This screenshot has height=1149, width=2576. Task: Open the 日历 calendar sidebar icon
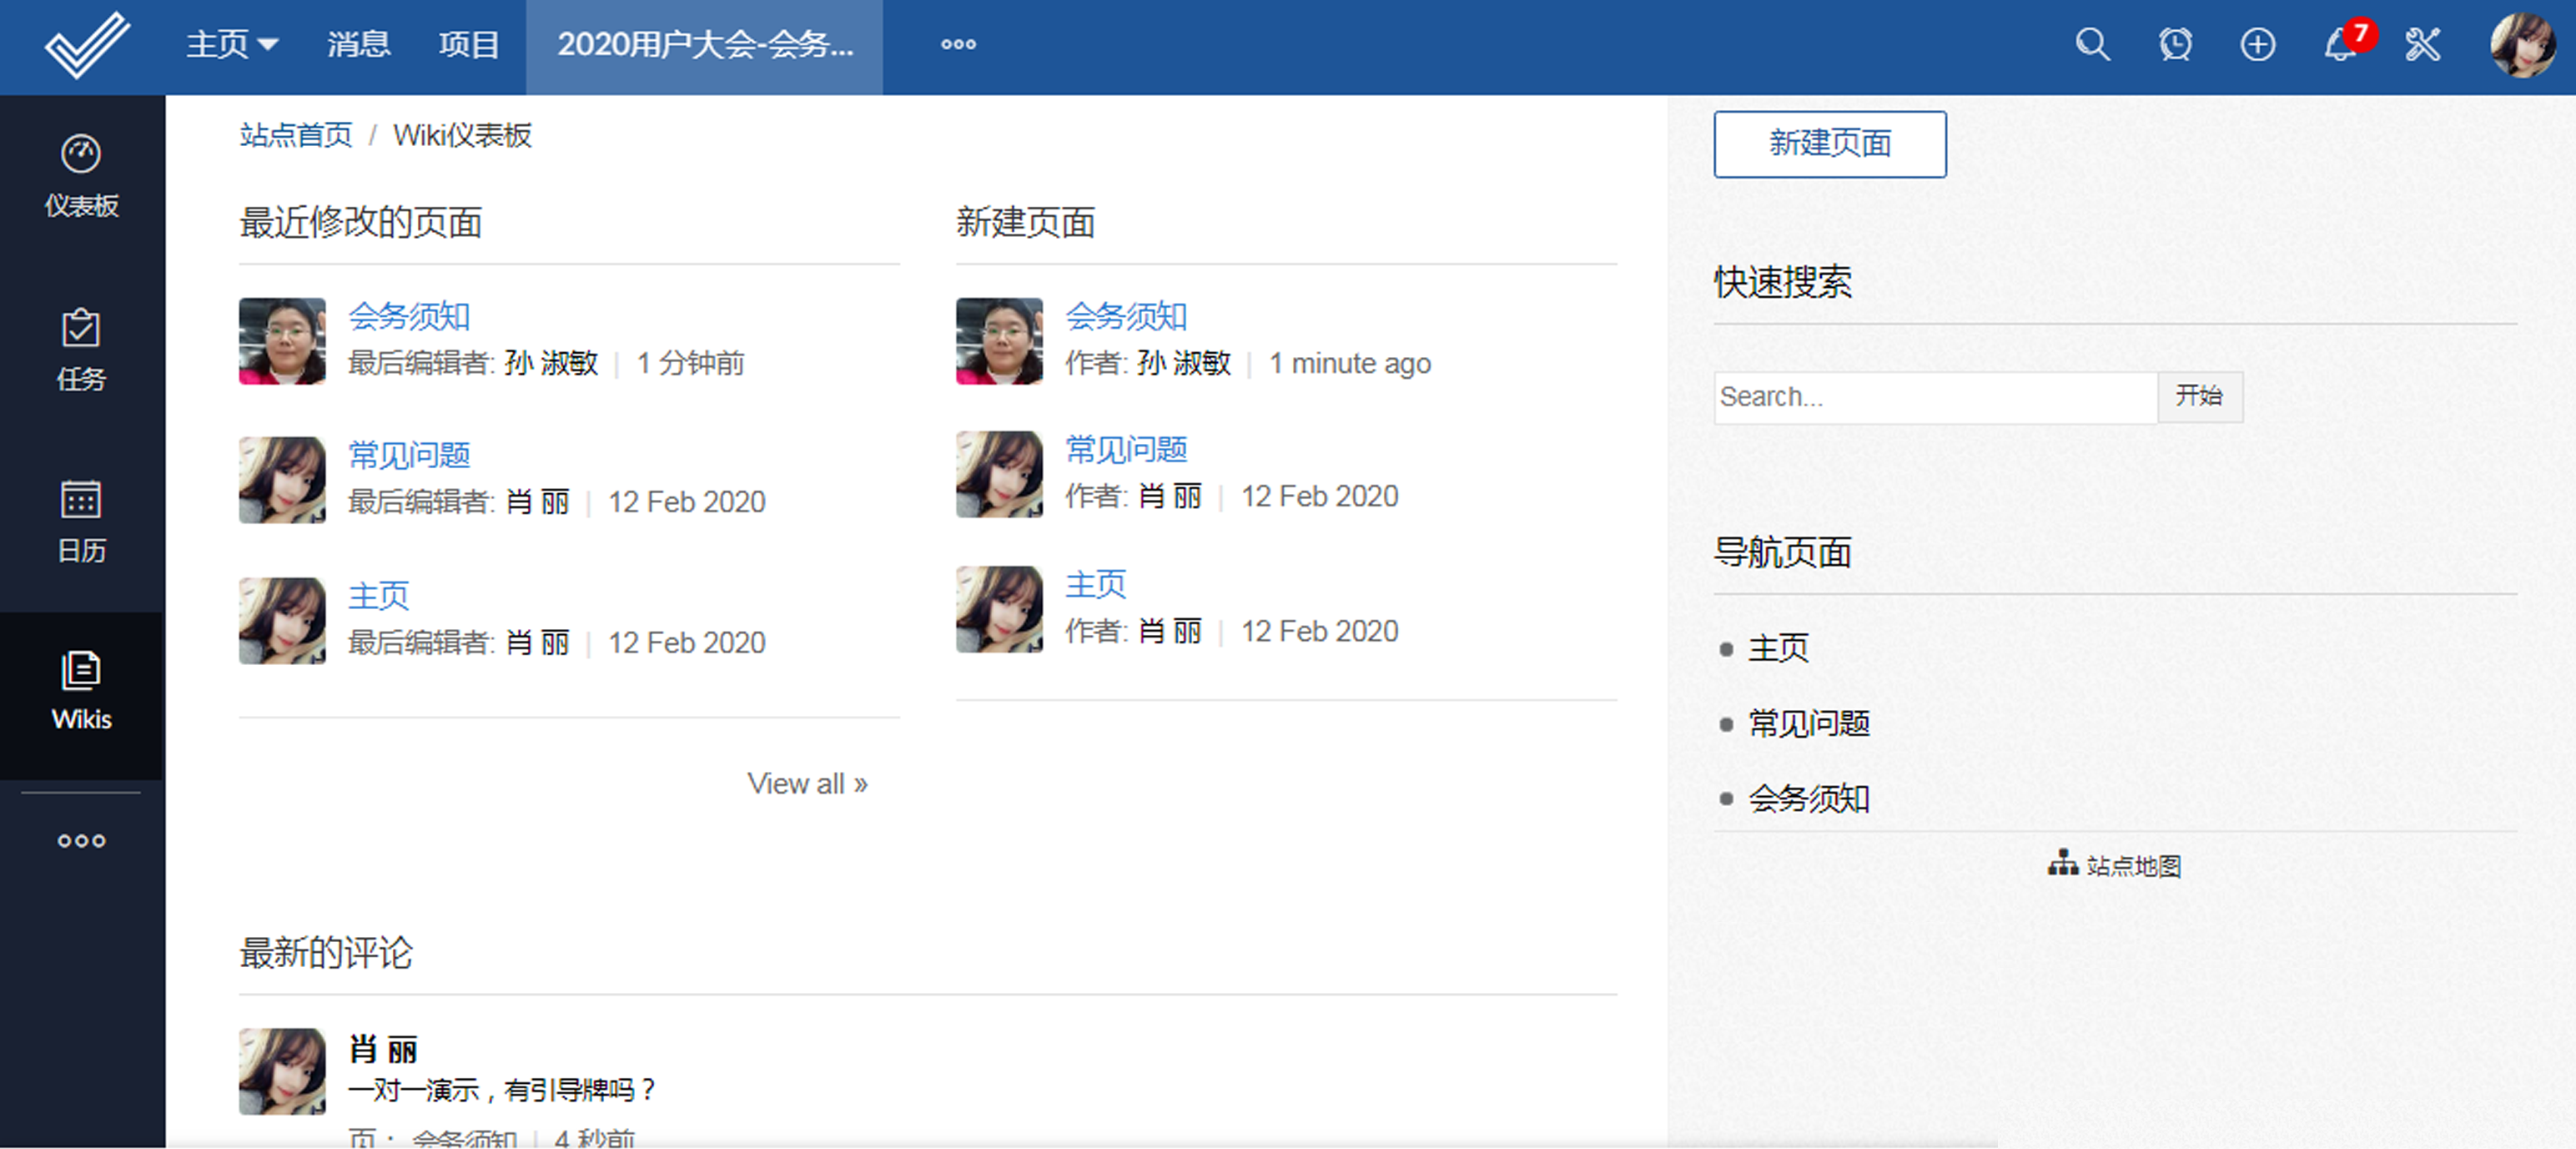coord(81,521)
